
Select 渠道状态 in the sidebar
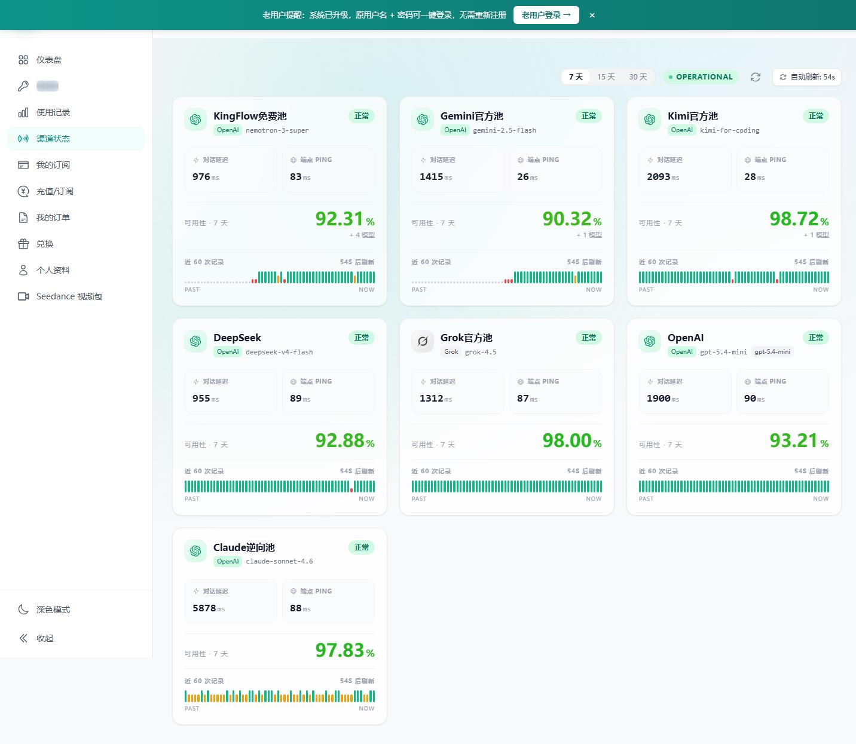[x=77, y=139]
